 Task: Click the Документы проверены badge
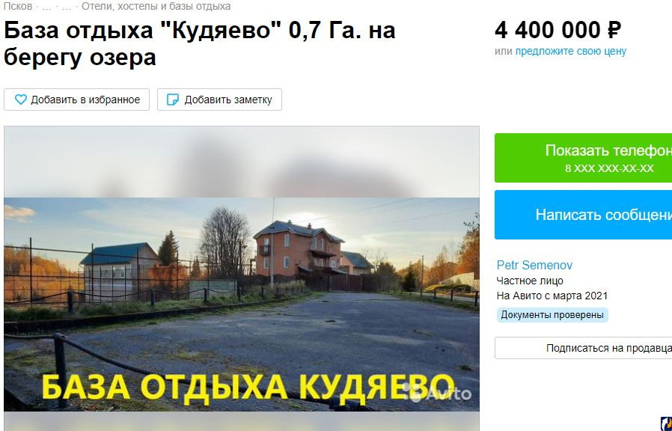[x=552, y=315]
